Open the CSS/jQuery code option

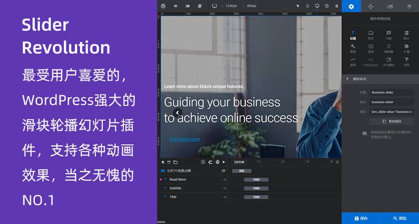tap(371, 62)
